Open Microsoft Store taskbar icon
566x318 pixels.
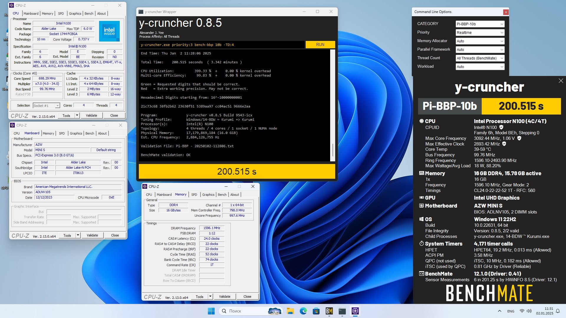pyautogui.click(x=316, y=311)
